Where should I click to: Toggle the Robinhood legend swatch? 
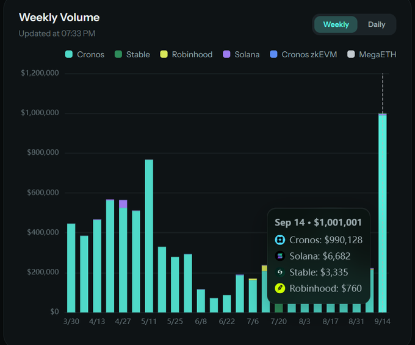(164, 54)
